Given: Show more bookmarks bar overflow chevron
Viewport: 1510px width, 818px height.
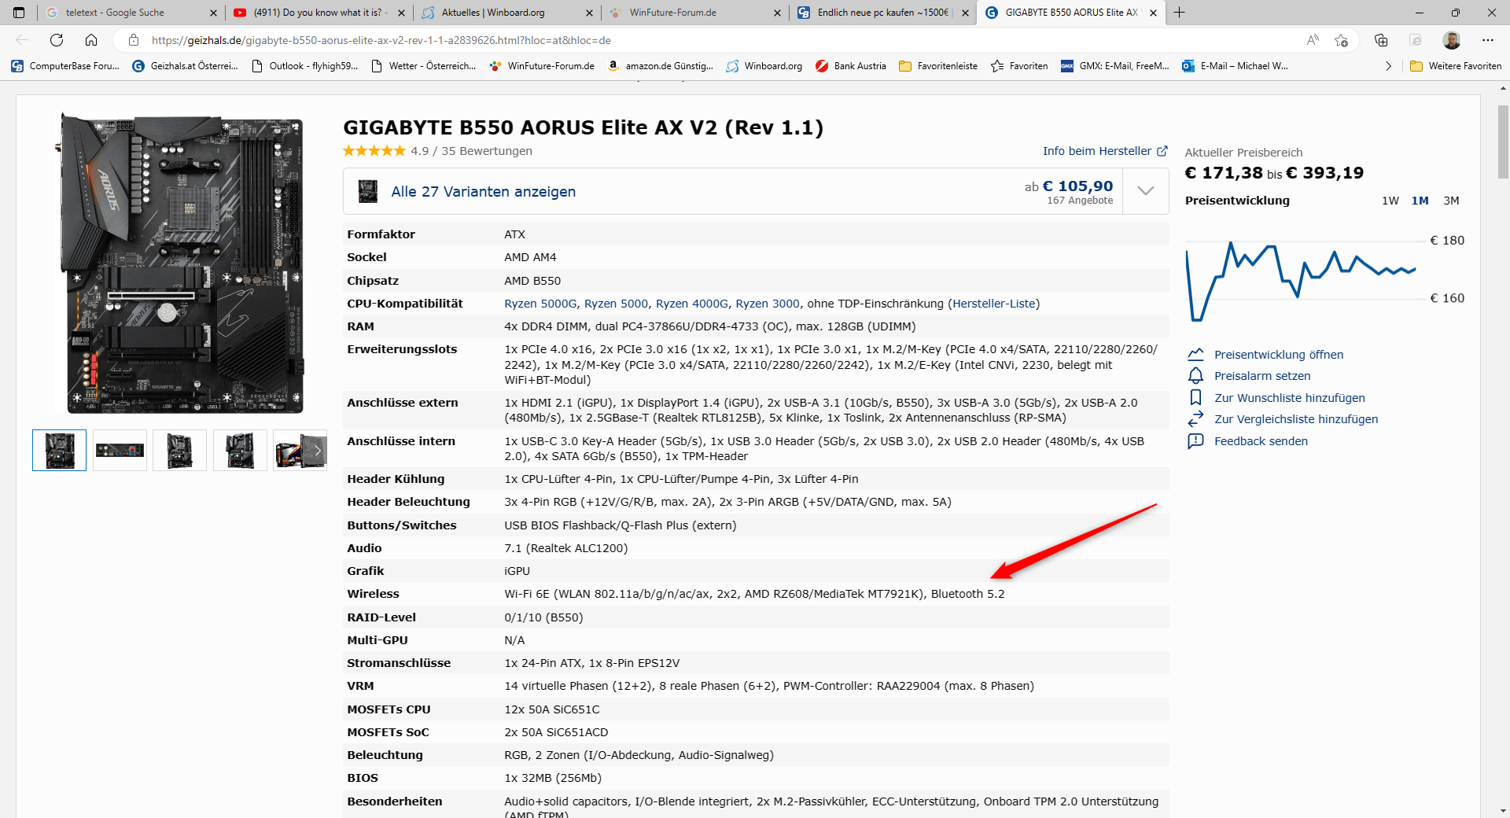Looking at the screenshot, I should 1388,66.
